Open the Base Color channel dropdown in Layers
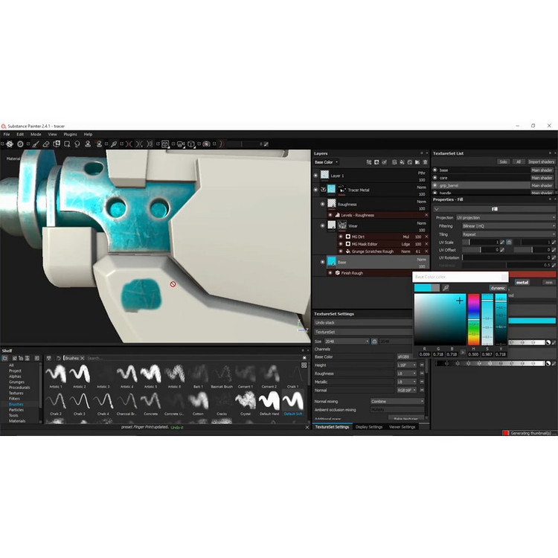 click(326, 161)
